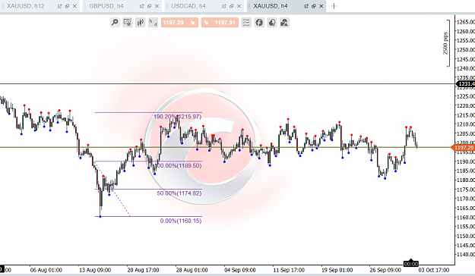The height and width of the screenshot is (276, 475).
Task: Select the 190.20%(1215.97) Fibonacci level label
Action: (178, 117)
